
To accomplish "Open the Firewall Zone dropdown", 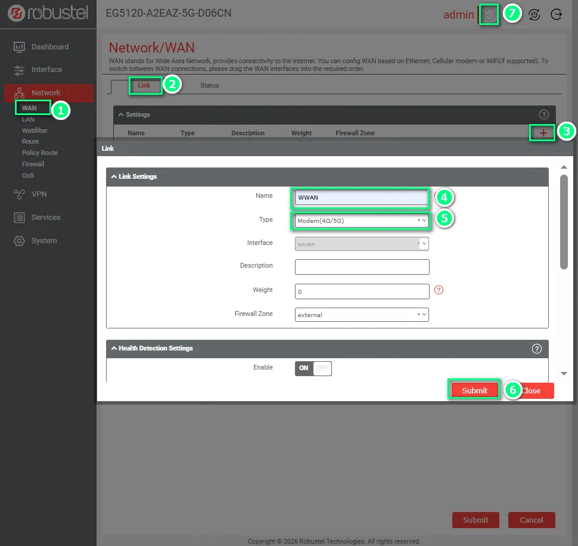I will pyautogui.click(x=362, y=315).
